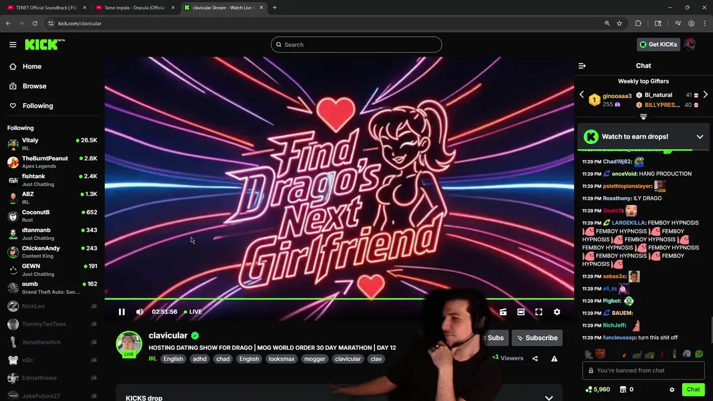The height and width of the screenshot is (401, 713).
Task: Click the channel points balance 5,960
Action: pyautogui.click(x=598, y=389)
